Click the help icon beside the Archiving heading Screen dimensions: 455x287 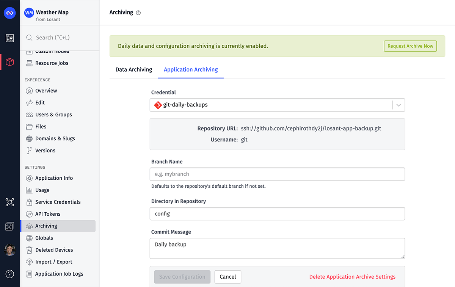(x=138, y=13)
